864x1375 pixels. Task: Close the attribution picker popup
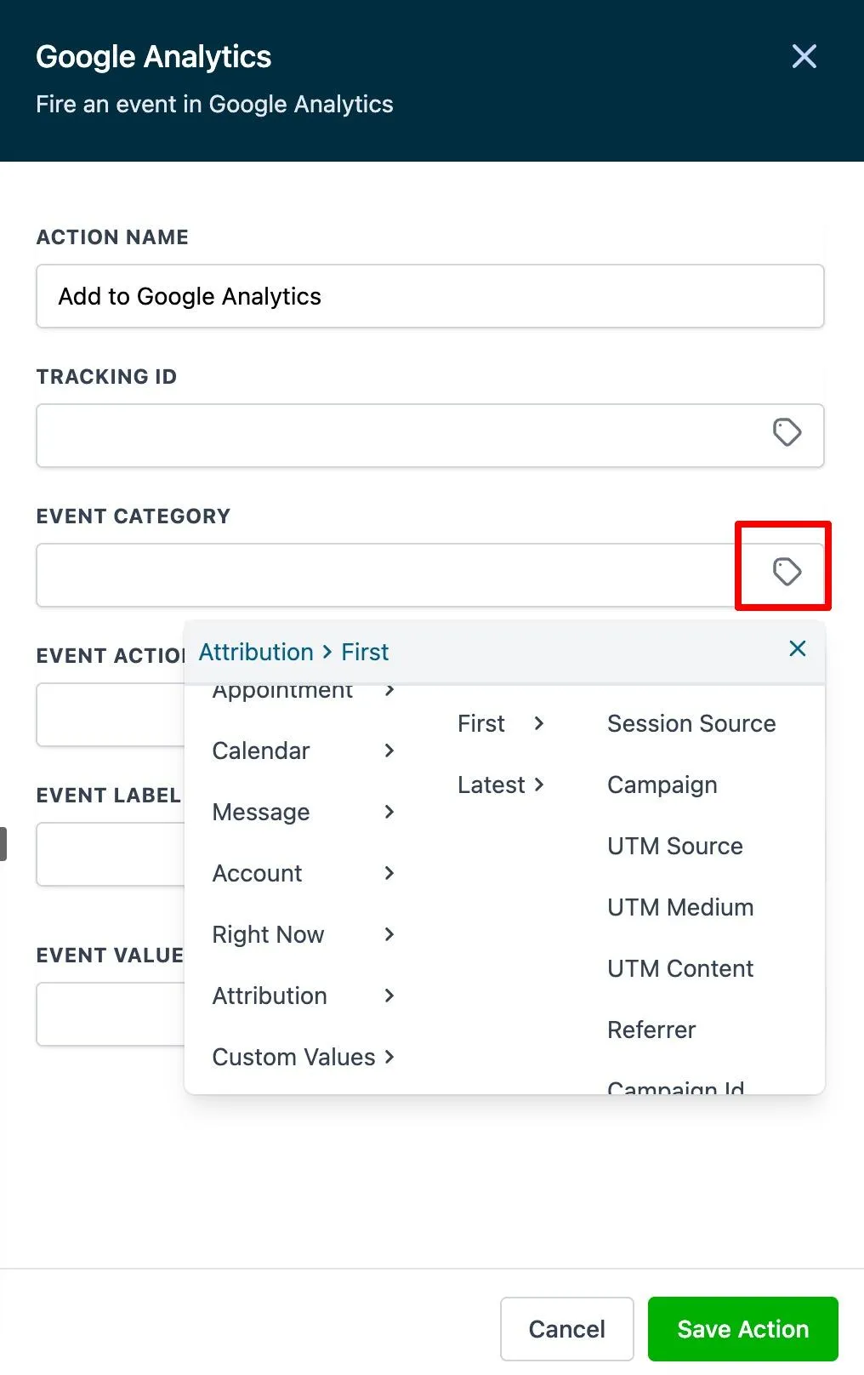click(x=797, y=649)
